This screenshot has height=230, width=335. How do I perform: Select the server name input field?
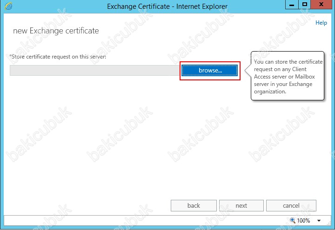click(95, 71)
